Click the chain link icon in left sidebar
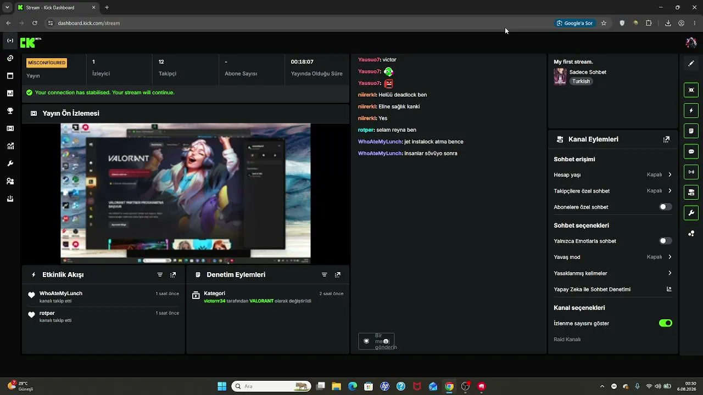Image resolution: width=703 pixels, height=395 pixels. pyautogui.click(x=10, y=58)
